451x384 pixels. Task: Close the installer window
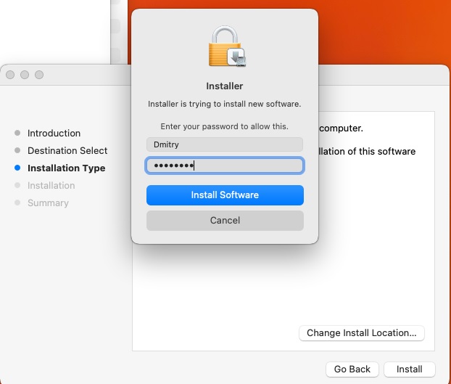11,75
